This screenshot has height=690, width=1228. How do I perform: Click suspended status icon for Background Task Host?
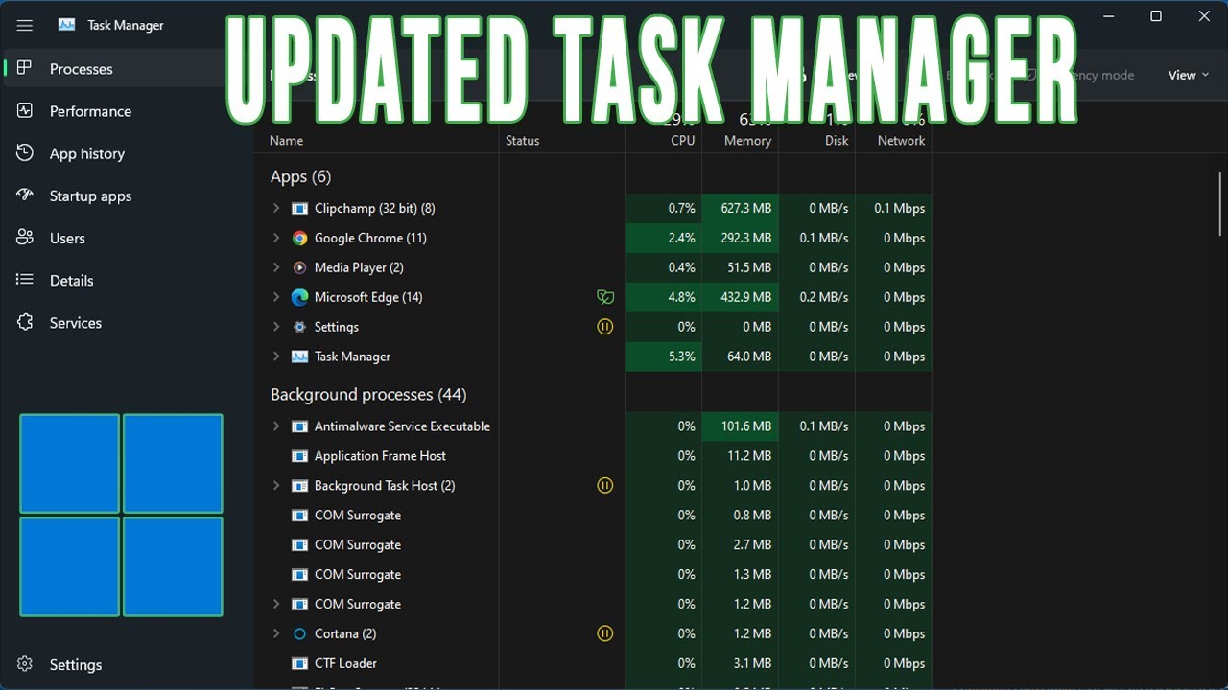tap(604, 485)
